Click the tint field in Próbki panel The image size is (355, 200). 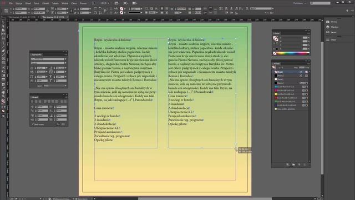(302, 68)
